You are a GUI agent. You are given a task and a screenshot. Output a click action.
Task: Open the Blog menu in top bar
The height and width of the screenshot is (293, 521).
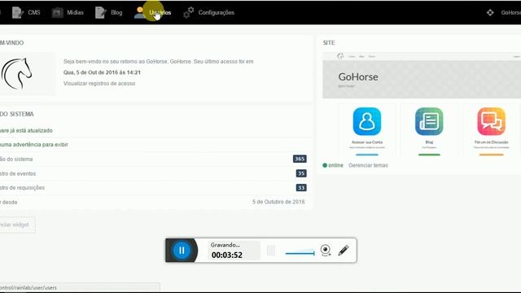coord(108,13)
